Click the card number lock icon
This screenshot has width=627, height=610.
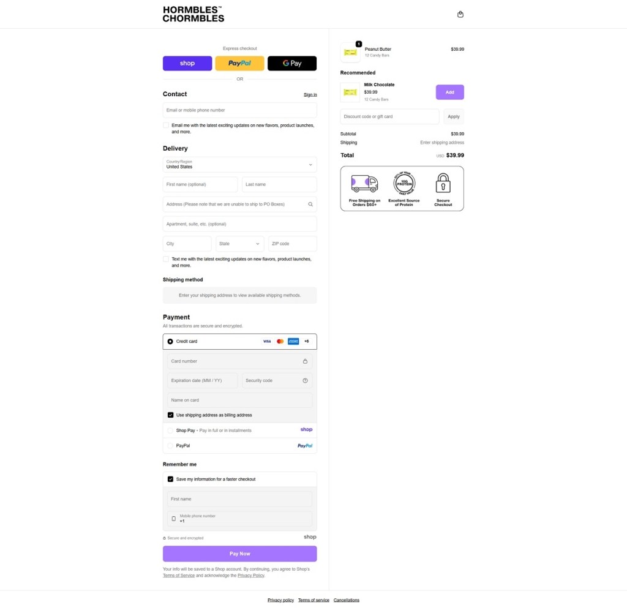click(x=305, y=361)
